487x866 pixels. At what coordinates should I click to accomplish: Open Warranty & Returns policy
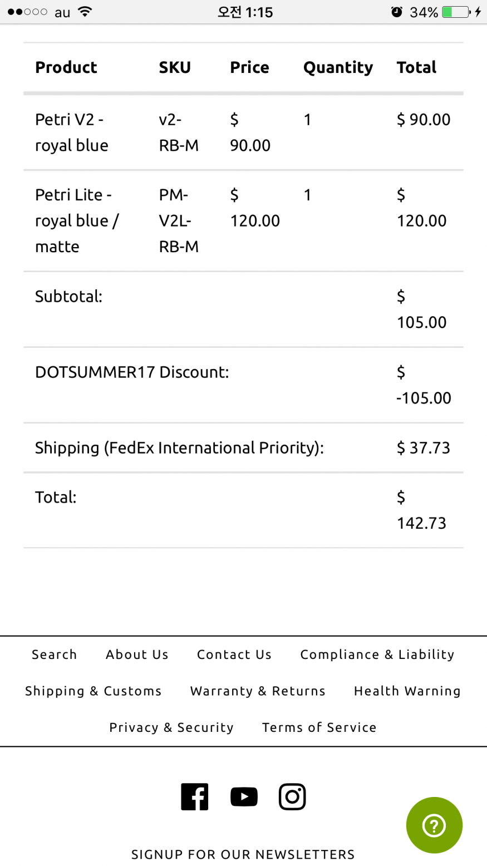pyautogui.click(x=257, y=691)
